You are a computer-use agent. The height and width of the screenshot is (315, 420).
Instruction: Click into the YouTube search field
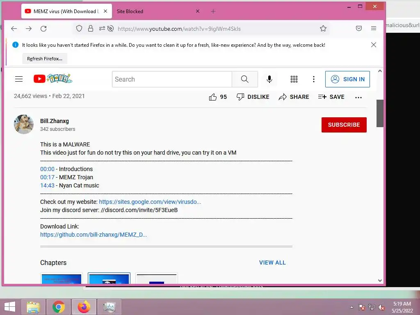172,79
